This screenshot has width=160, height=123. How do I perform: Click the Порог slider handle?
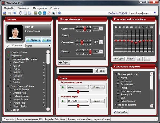pyautogui.click(x=90, y=52)
